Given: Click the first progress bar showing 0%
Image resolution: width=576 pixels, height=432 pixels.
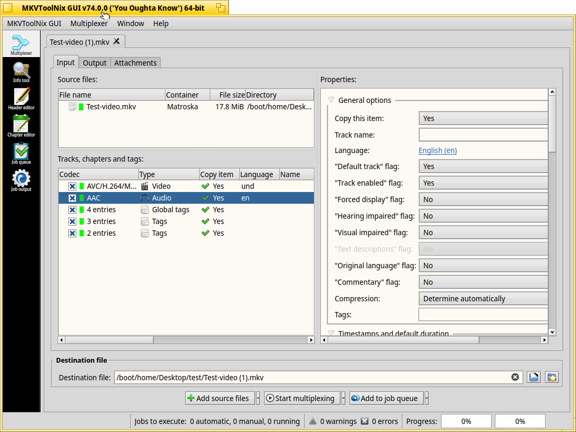Looking at the screenshot, I should [x=466, y=421].
